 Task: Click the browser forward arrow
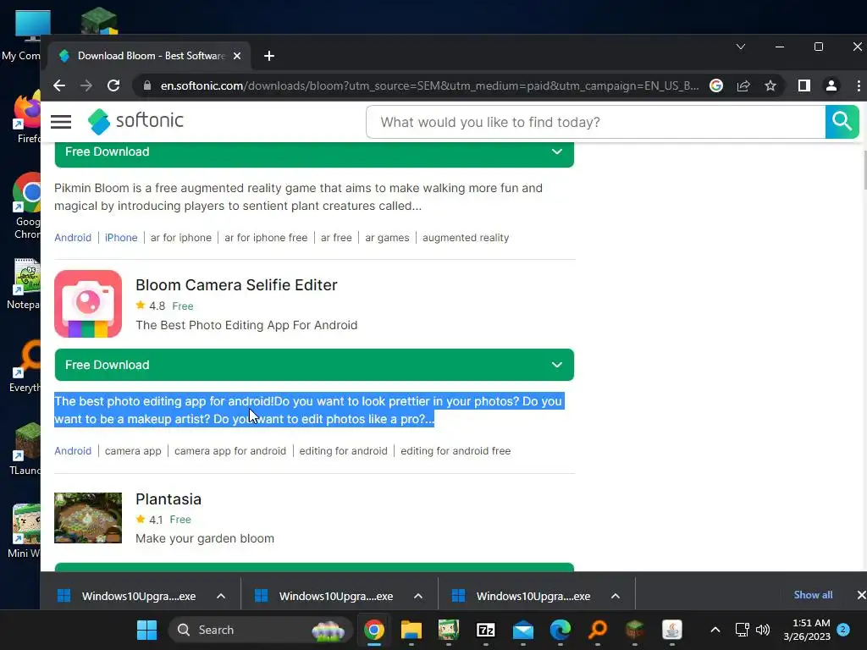click(x=86, y=85)
